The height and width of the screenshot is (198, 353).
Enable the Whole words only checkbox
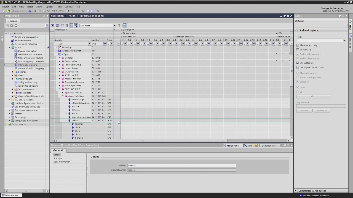coord(298,45)
